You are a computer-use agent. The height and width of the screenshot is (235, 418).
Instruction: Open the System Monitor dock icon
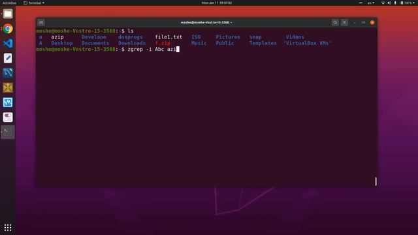coord(8,102)
